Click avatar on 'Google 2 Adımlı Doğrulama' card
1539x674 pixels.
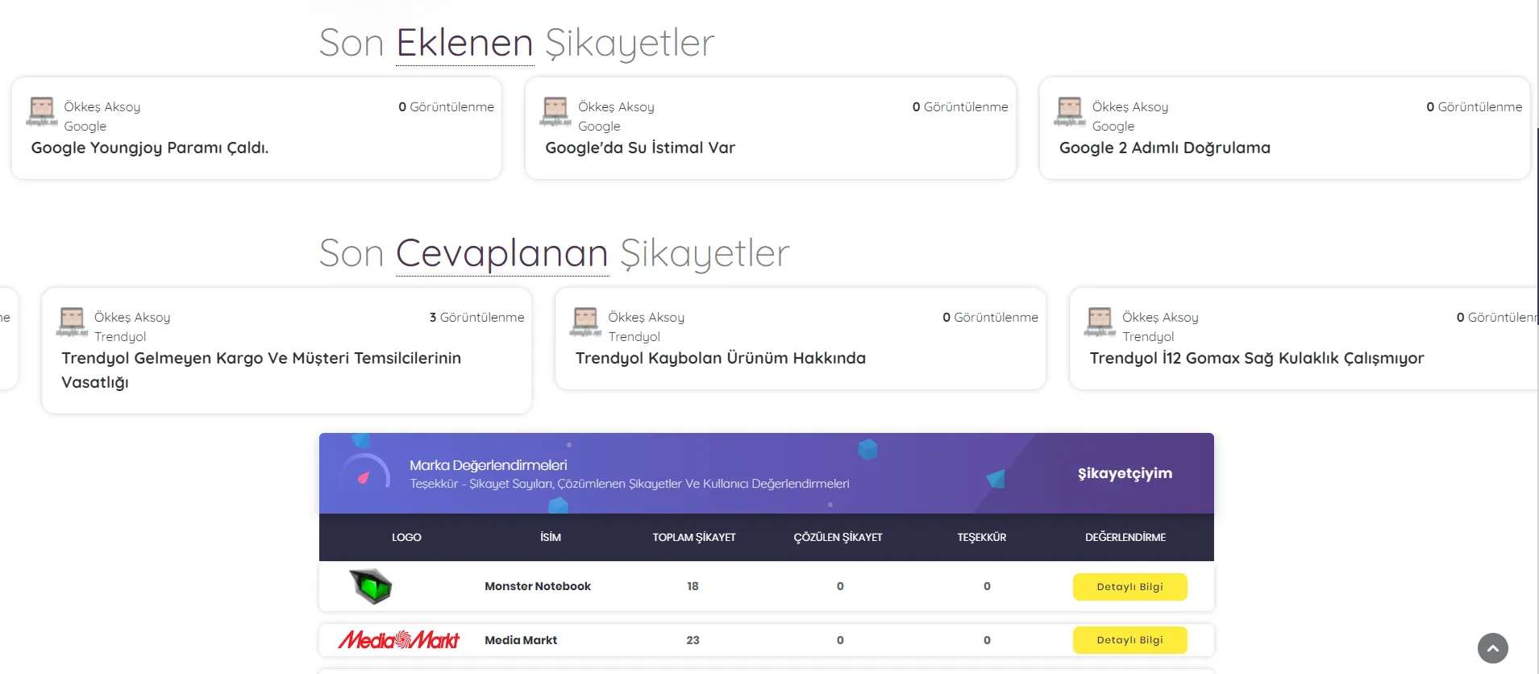click(1070, 111)
